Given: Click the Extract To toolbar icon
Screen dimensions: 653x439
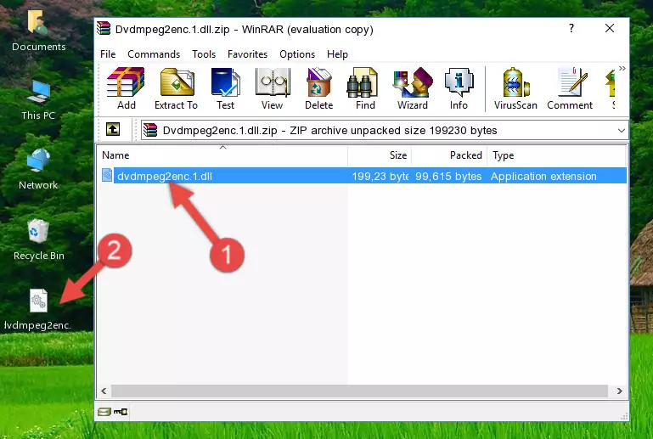Looking at the screenshot, I should [177, 88].
